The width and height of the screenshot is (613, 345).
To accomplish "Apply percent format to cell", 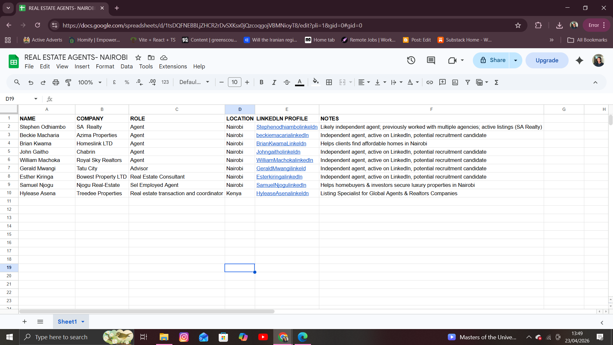I will [x=127, y=82].
